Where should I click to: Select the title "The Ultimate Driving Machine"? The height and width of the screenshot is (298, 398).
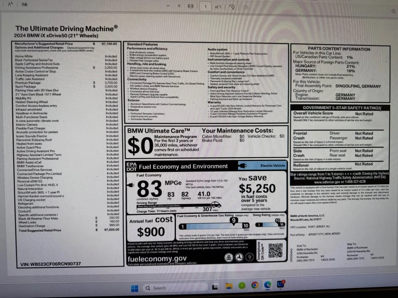[66, 29]
